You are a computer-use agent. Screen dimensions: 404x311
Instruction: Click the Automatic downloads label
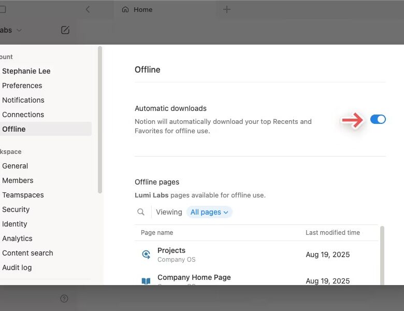point(170,108)
